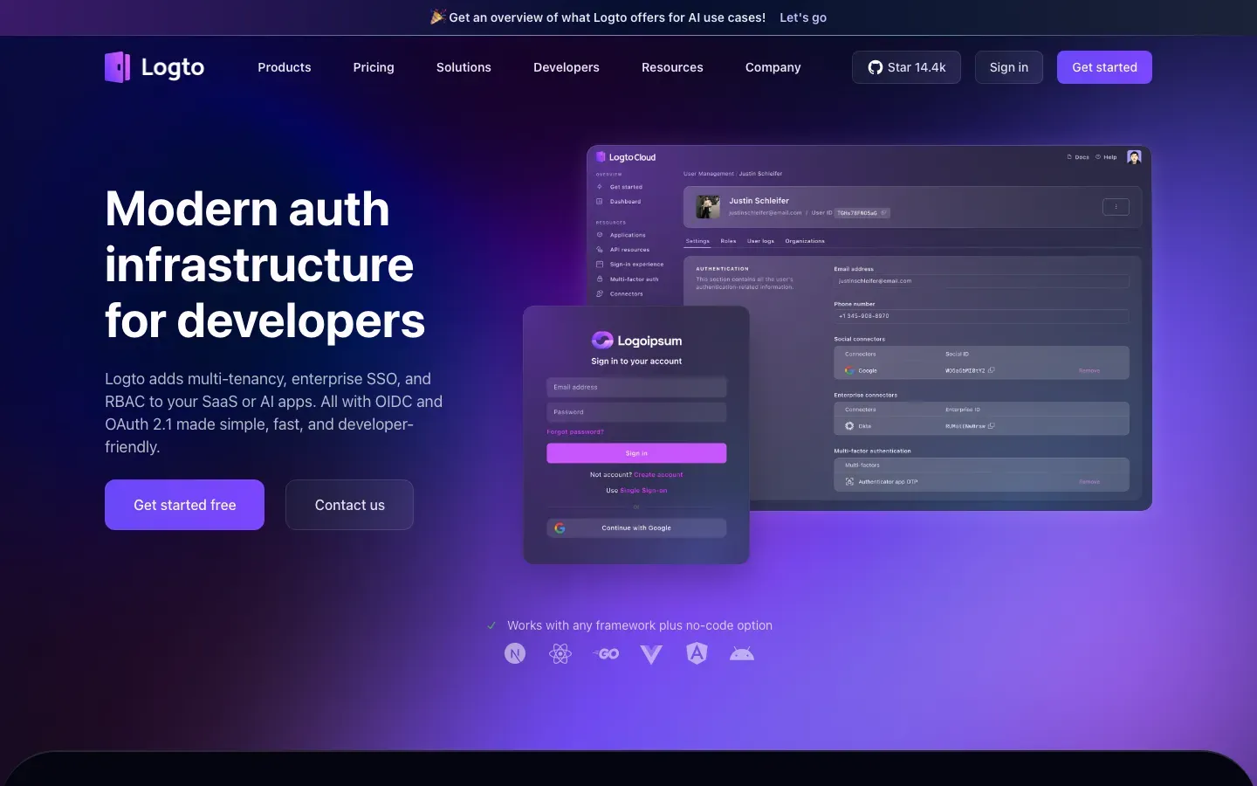Screen dimensions: 1257x786
Task: Click the Justin Schleifer name in the preview
Action: [x=759, y=201]
